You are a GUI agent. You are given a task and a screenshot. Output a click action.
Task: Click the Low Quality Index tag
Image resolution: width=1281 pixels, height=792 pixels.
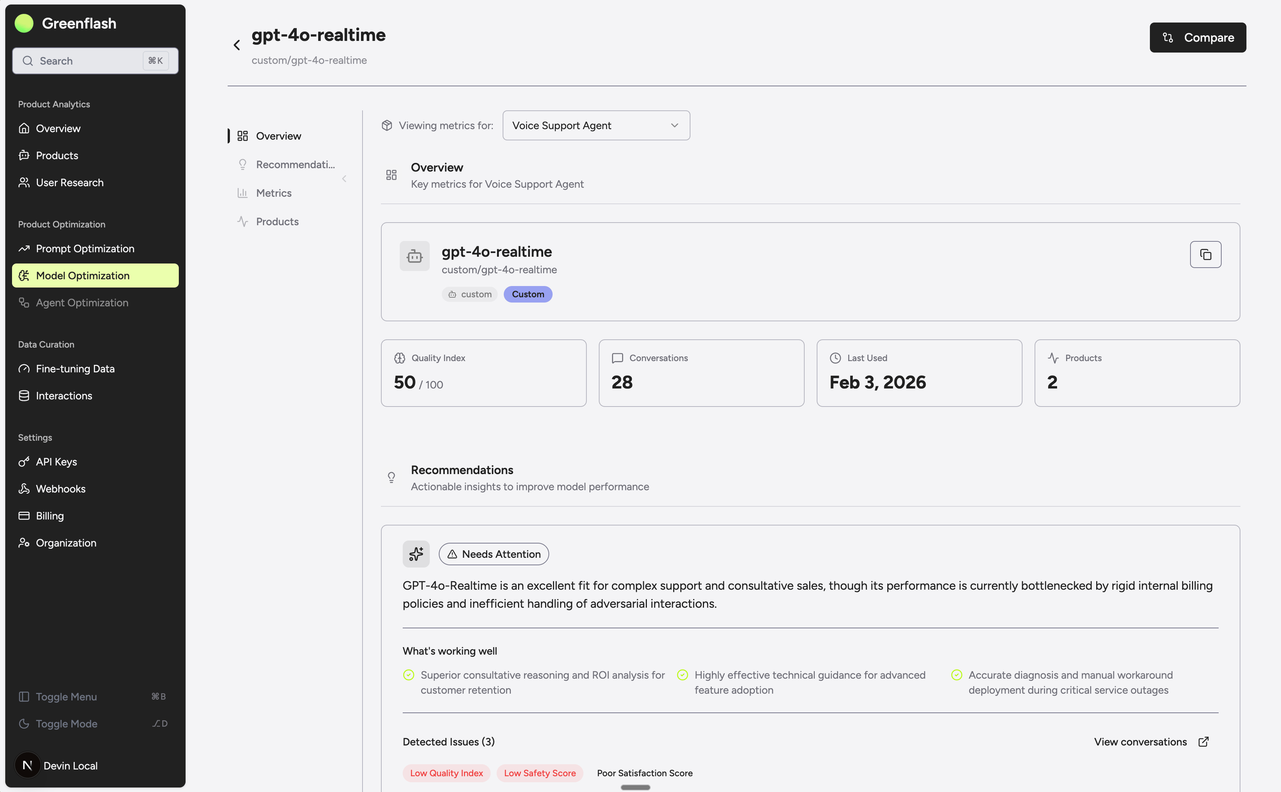(447, 773)
